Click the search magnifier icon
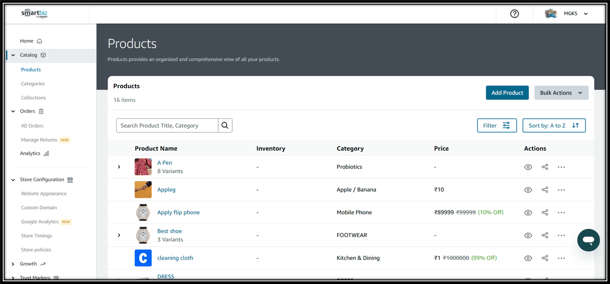Viewport: 610px width, 284px height. [x=225, y=125]
